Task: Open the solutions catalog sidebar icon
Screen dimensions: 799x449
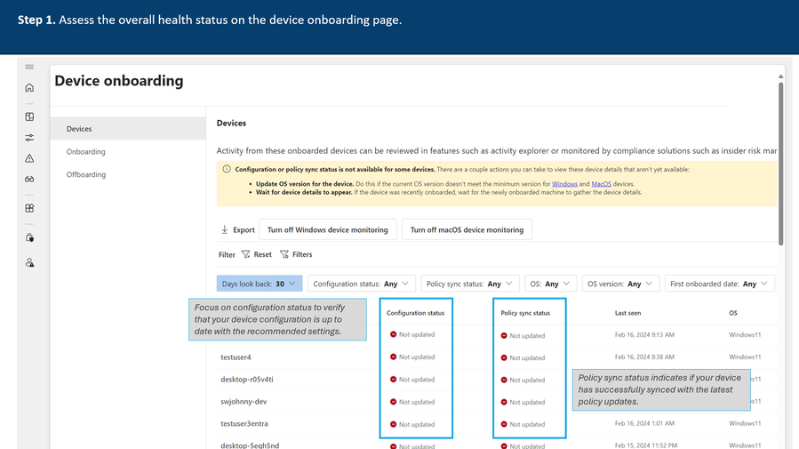Action: tap(29, 208)
